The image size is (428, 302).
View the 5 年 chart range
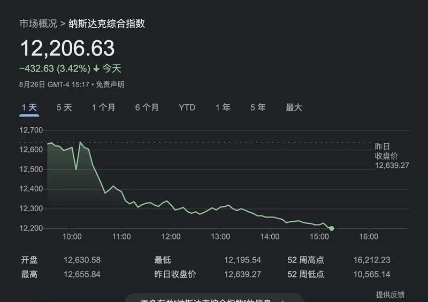[258, 107]
